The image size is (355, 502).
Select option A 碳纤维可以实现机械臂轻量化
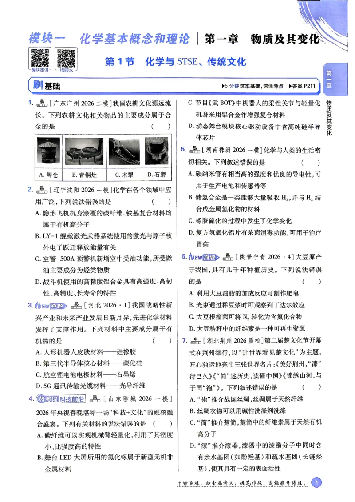(105, 441)
